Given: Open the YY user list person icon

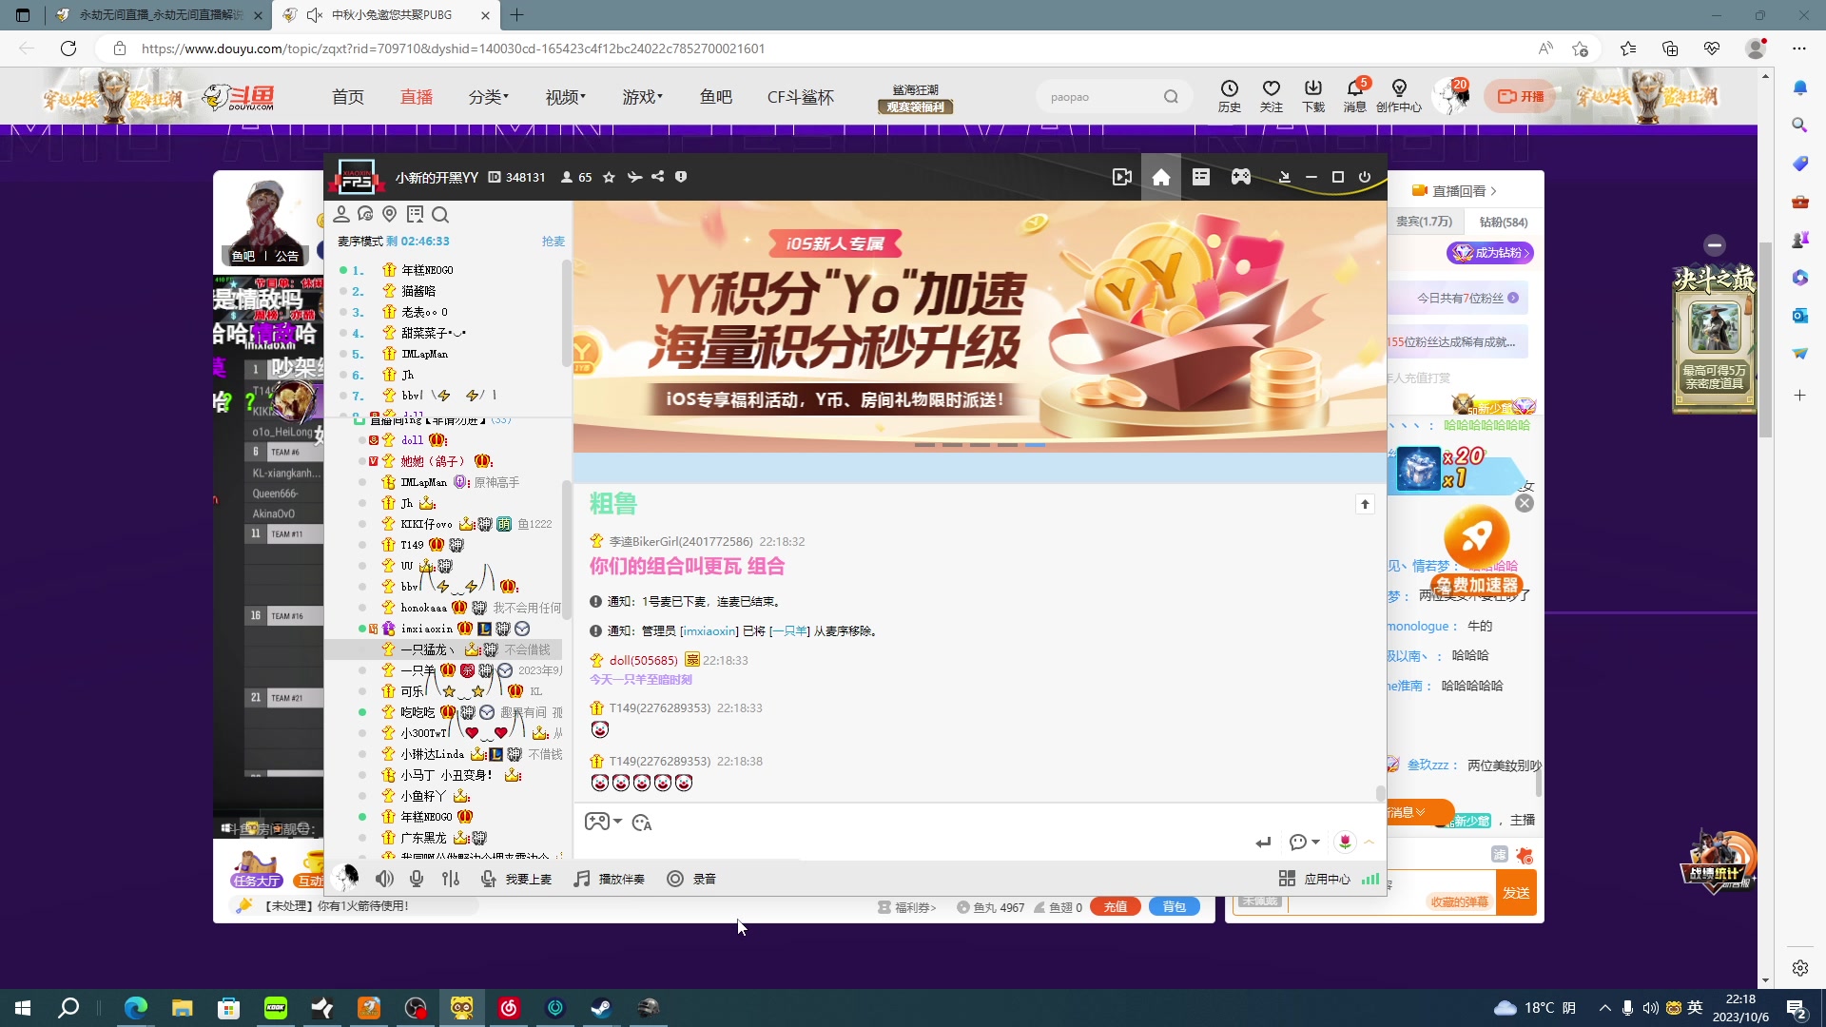Looking at the screenshot, I should point(341,214).
